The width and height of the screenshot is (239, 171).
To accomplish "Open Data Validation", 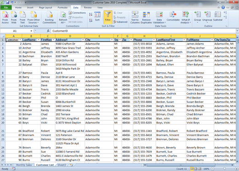I will click(x=159, y=17).
